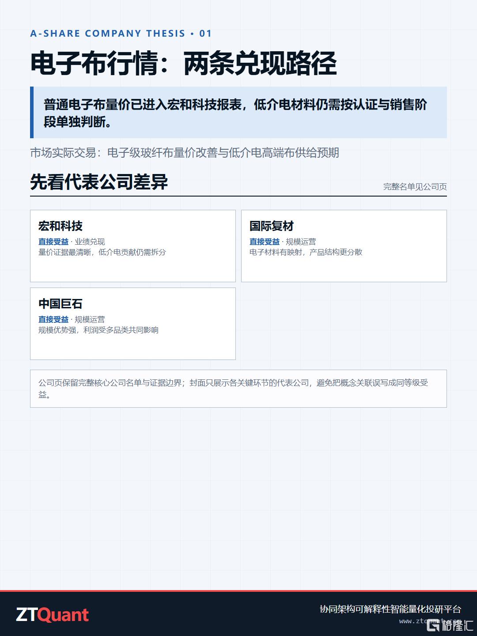The height and width of the screenshot is (636, 477).
Task: Click the A-SHARE COMPANY THESIS header label
Action: 121,34
